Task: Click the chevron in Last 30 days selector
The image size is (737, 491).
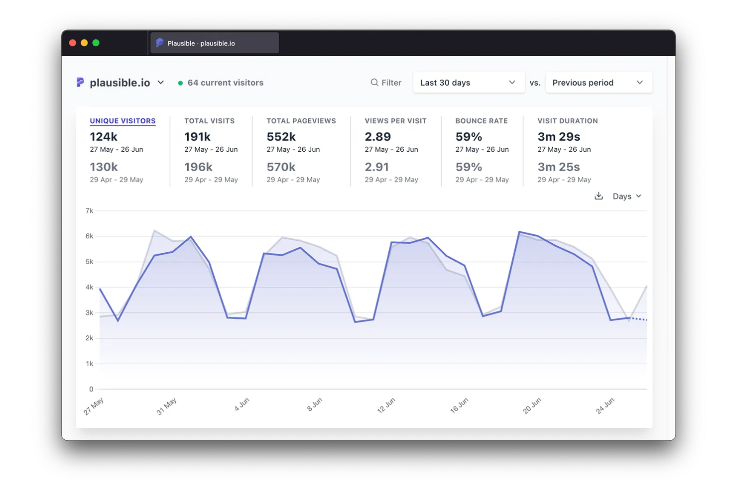Action: pos(512,83)
